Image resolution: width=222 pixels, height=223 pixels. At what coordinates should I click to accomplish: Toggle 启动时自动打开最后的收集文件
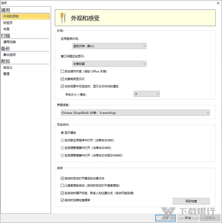(62, 178)
